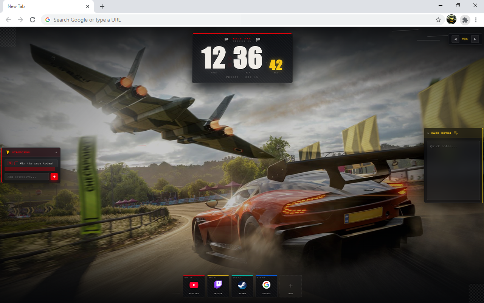Bookmark this tab with the star icon

pyautogui.click(x=438, y=20)
